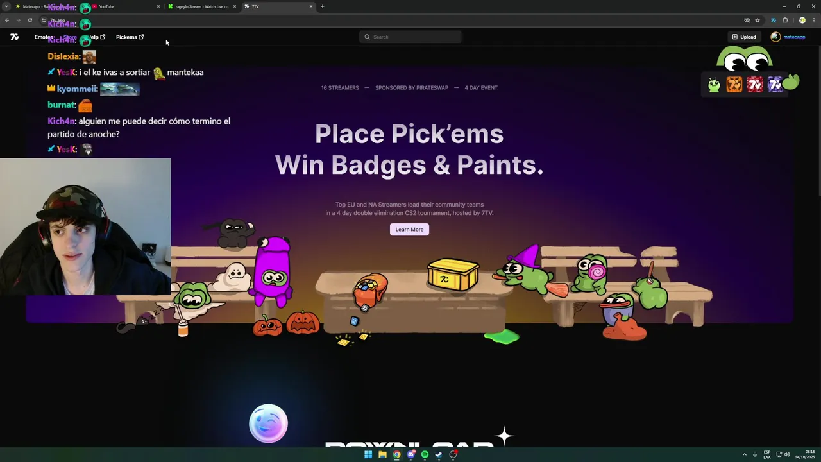Screen dimensions: 821x462
Task: Click the microphone tray icon
Action: point(755,454)
